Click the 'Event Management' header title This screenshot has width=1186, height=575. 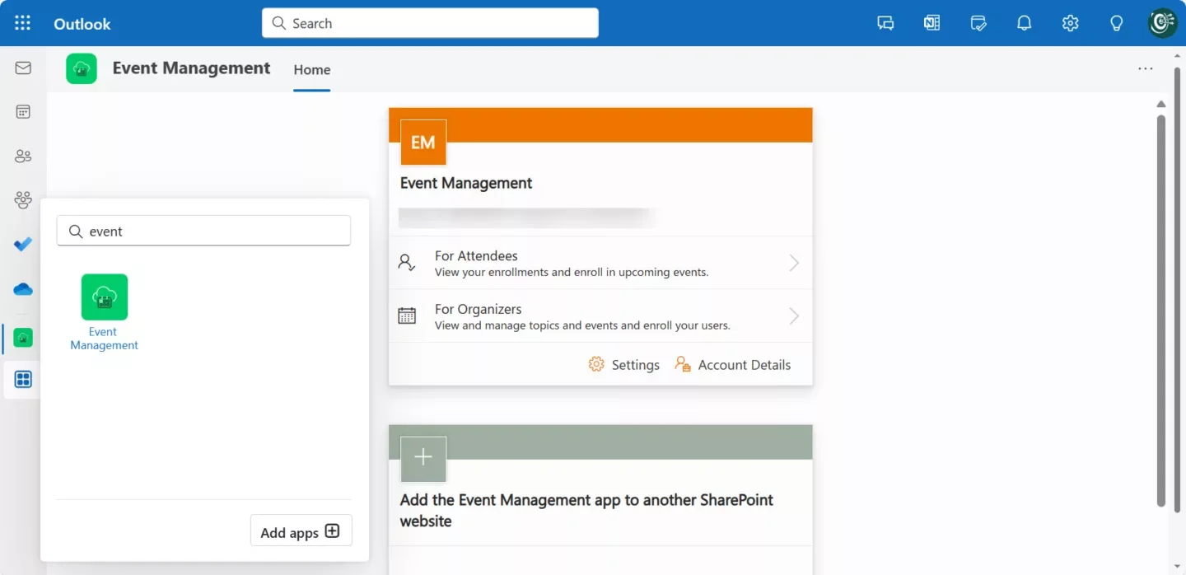point(191,68)
